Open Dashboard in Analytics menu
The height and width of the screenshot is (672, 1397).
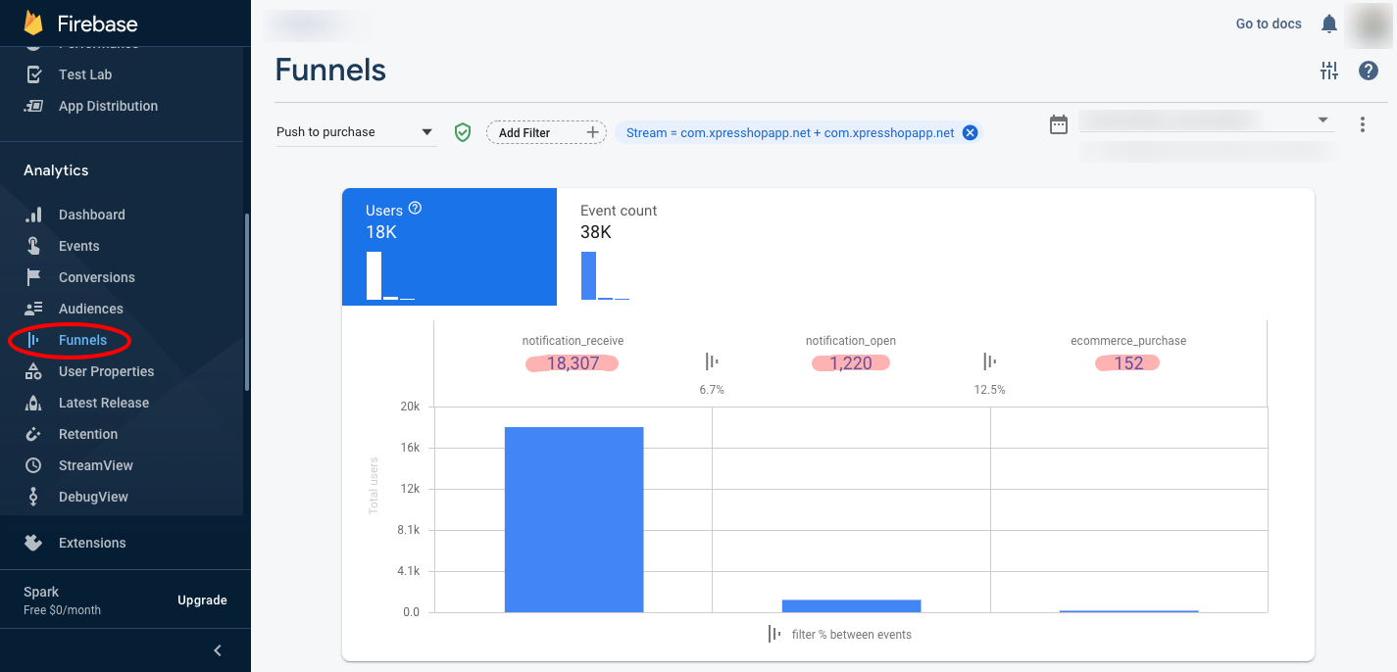point(91,215)
